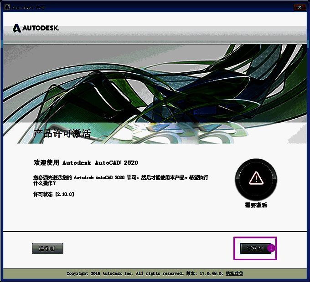Viewport: 310px width, 282px height.
Task: Click the Autodesk logo in the header
Action: pos(16,28)
